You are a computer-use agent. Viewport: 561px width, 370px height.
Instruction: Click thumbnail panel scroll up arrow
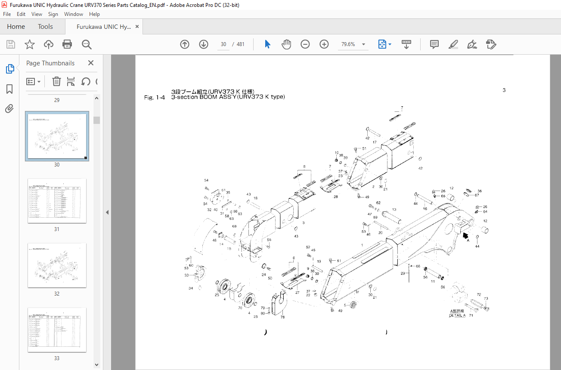click(x=96, y=99)
